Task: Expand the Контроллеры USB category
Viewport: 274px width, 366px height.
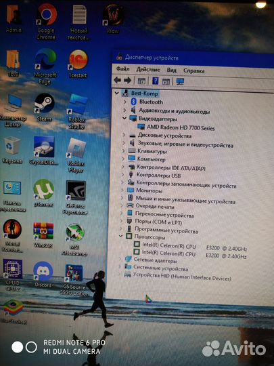Action: coord(123,174)
